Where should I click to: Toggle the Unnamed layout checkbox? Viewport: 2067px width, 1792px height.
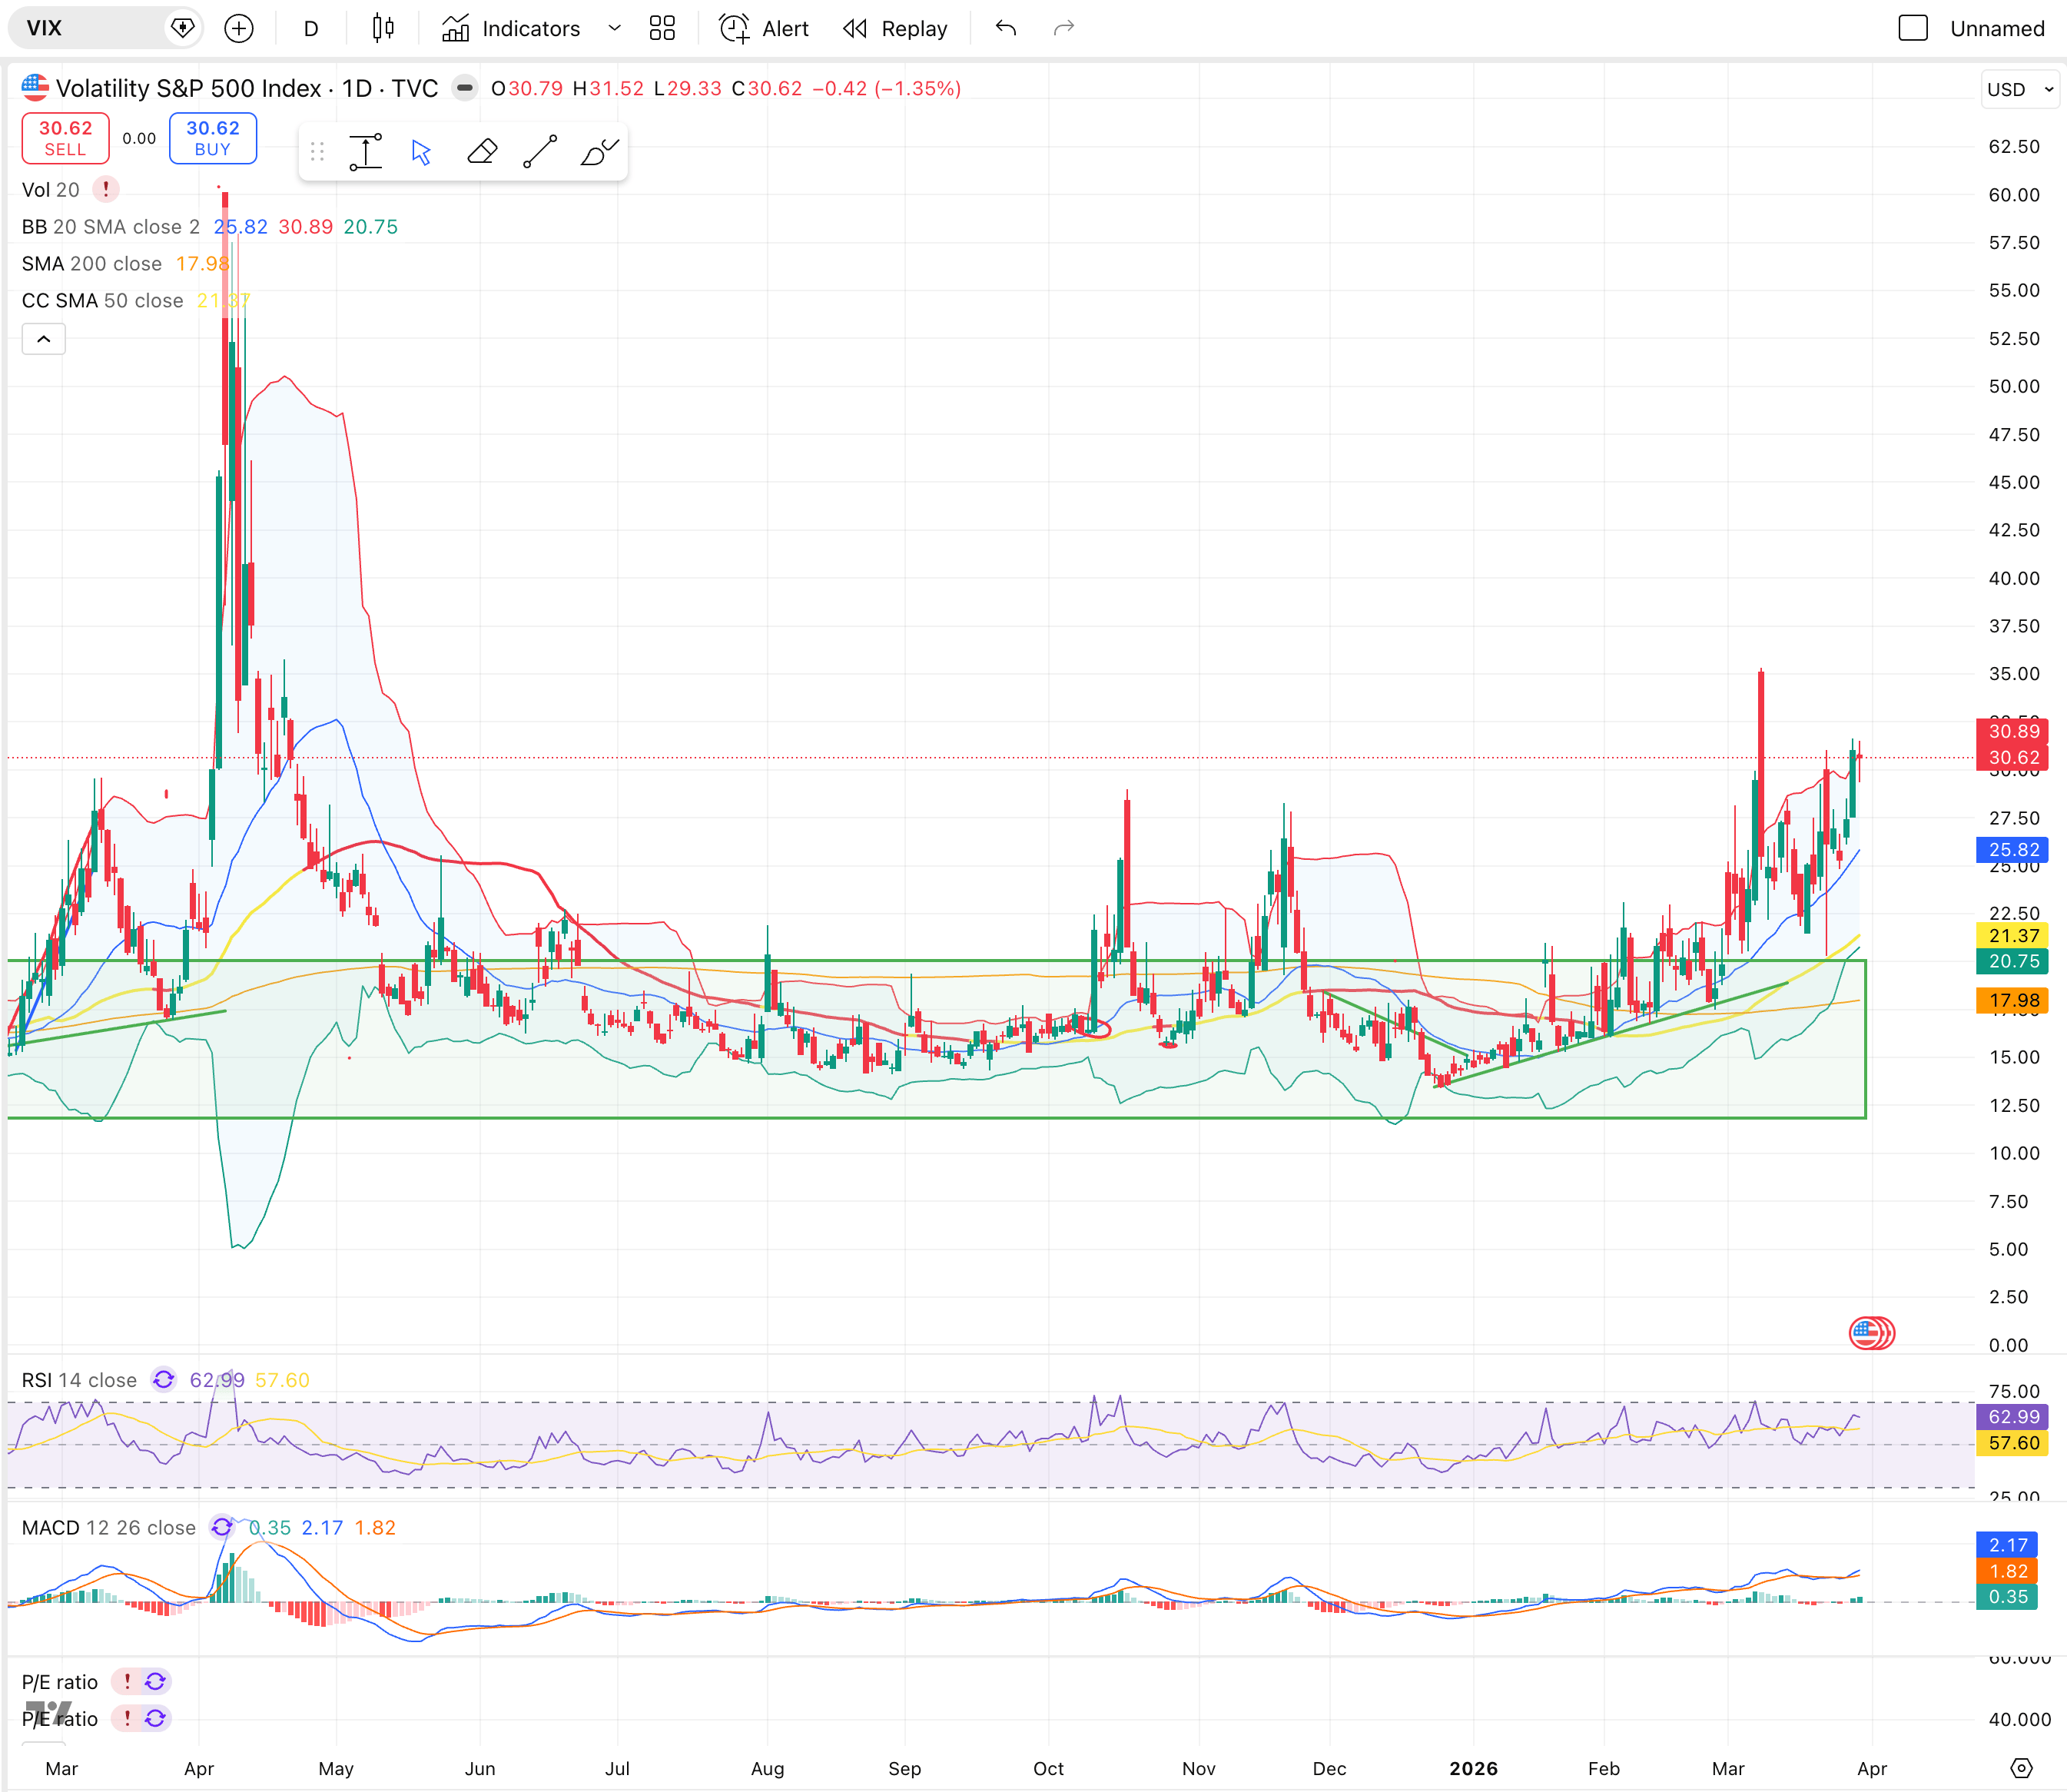[x=1912, y=28]
